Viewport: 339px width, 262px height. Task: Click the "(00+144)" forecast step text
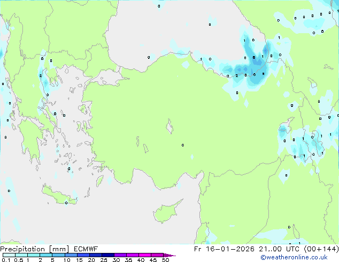[x=321, y=249]
